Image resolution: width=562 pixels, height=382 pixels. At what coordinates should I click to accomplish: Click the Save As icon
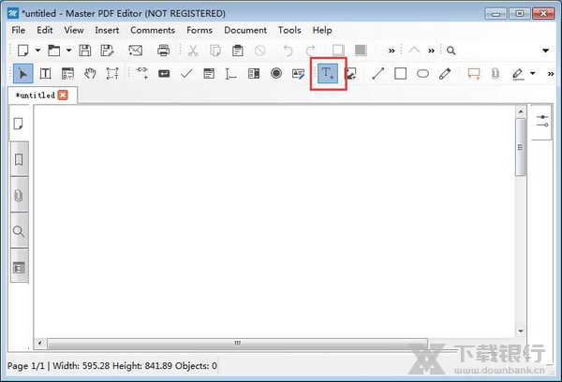pyautogui.click(x=107, y=51)
